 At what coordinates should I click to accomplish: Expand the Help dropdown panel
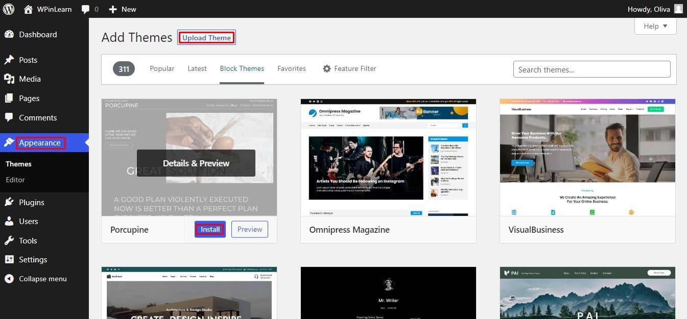[655, 26]
